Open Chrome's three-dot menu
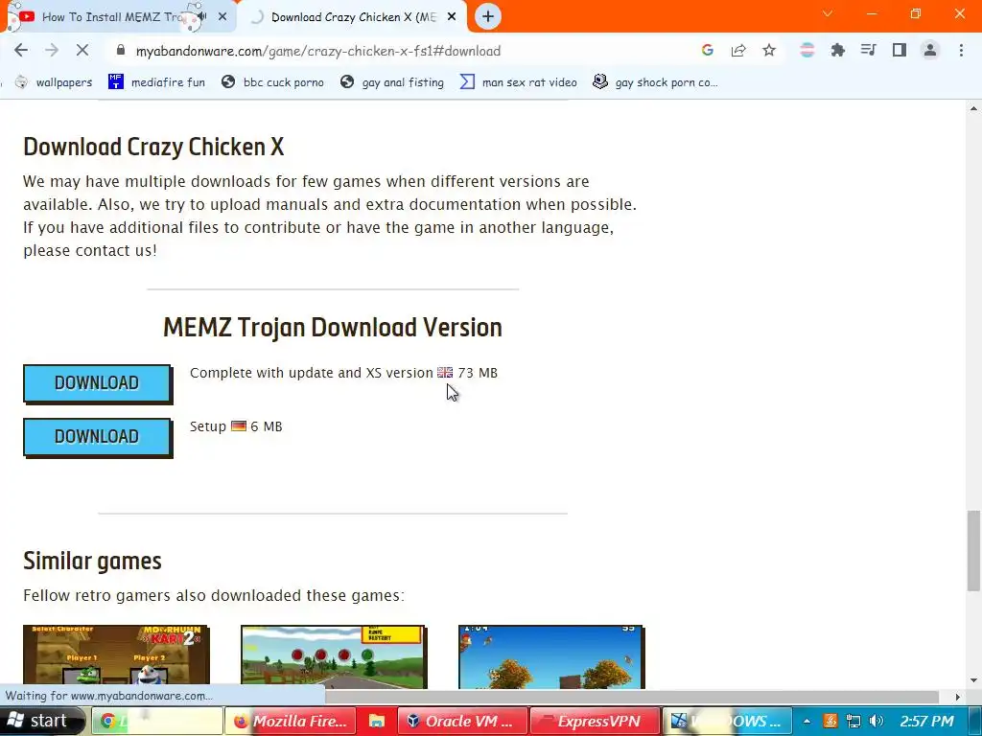This screenshot has height=736, width=982. (x=961, y=51)
